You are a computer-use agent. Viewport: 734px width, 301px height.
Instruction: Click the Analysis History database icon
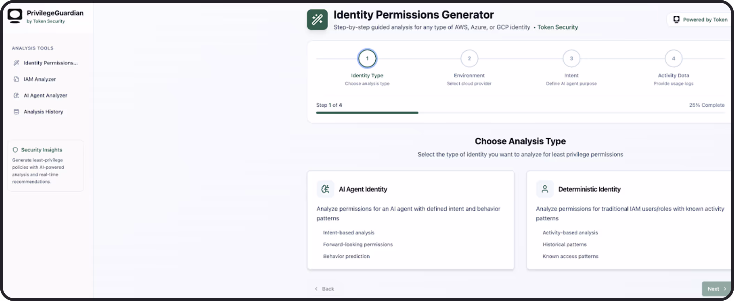(x=16, y=112)
